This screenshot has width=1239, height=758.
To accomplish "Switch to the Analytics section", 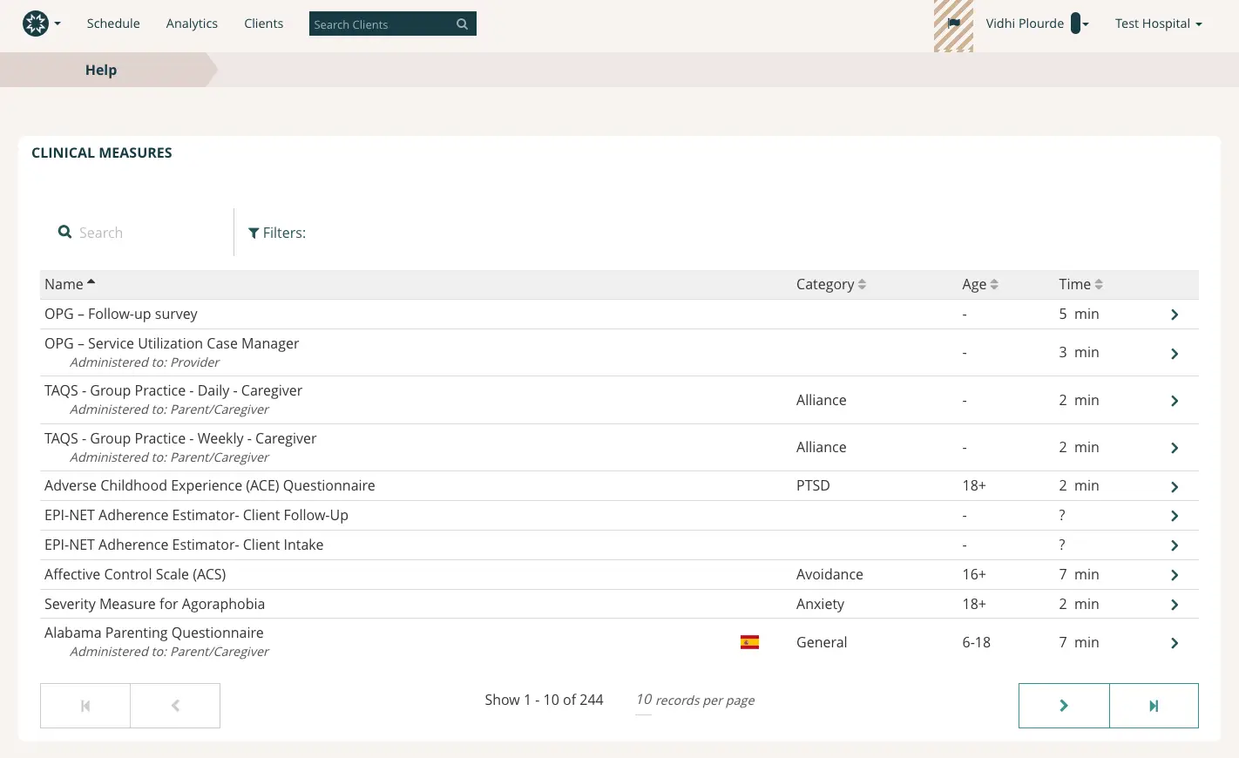I will pyautogui.click(x=192, y=24).
